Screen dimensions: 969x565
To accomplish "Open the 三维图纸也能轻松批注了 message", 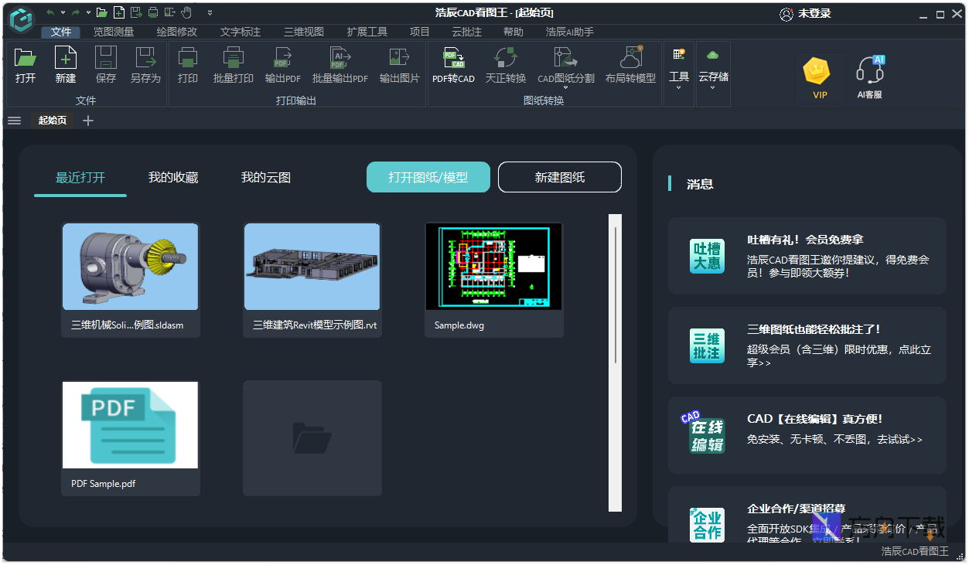I will click(x=807, y=345).
